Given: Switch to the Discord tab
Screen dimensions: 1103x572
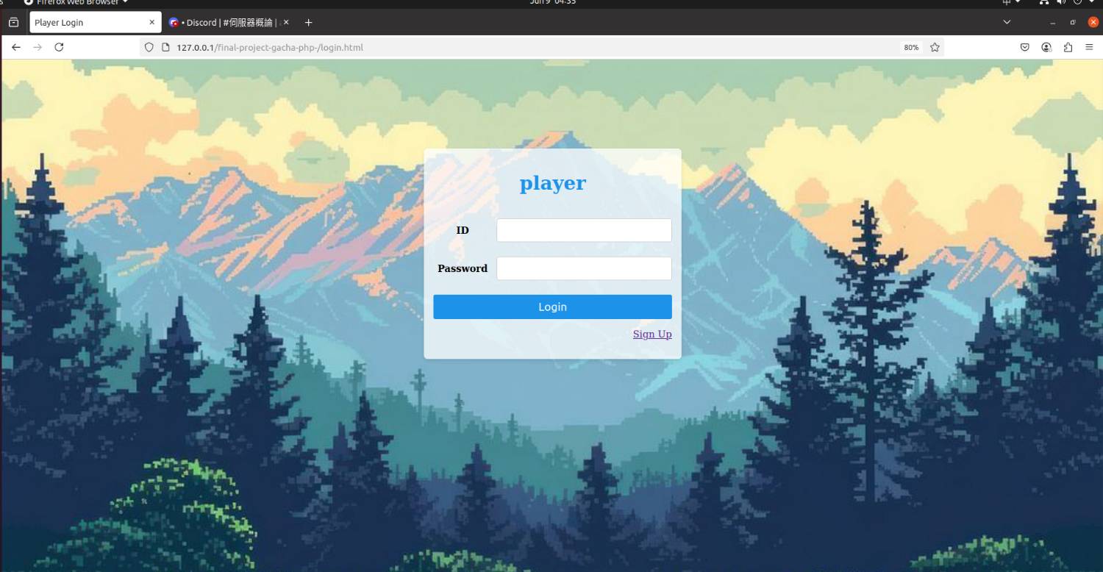Looking at the screenshot, I should tap(229, 22).
